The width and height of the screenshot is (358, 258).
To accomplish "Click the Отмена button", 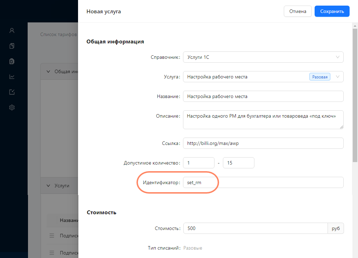I will (x=298, y=11).
